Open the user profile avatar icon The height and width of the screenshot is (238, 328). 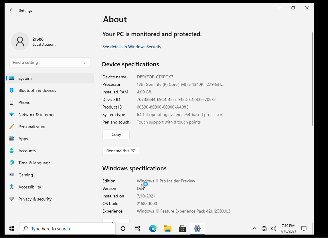20,41
